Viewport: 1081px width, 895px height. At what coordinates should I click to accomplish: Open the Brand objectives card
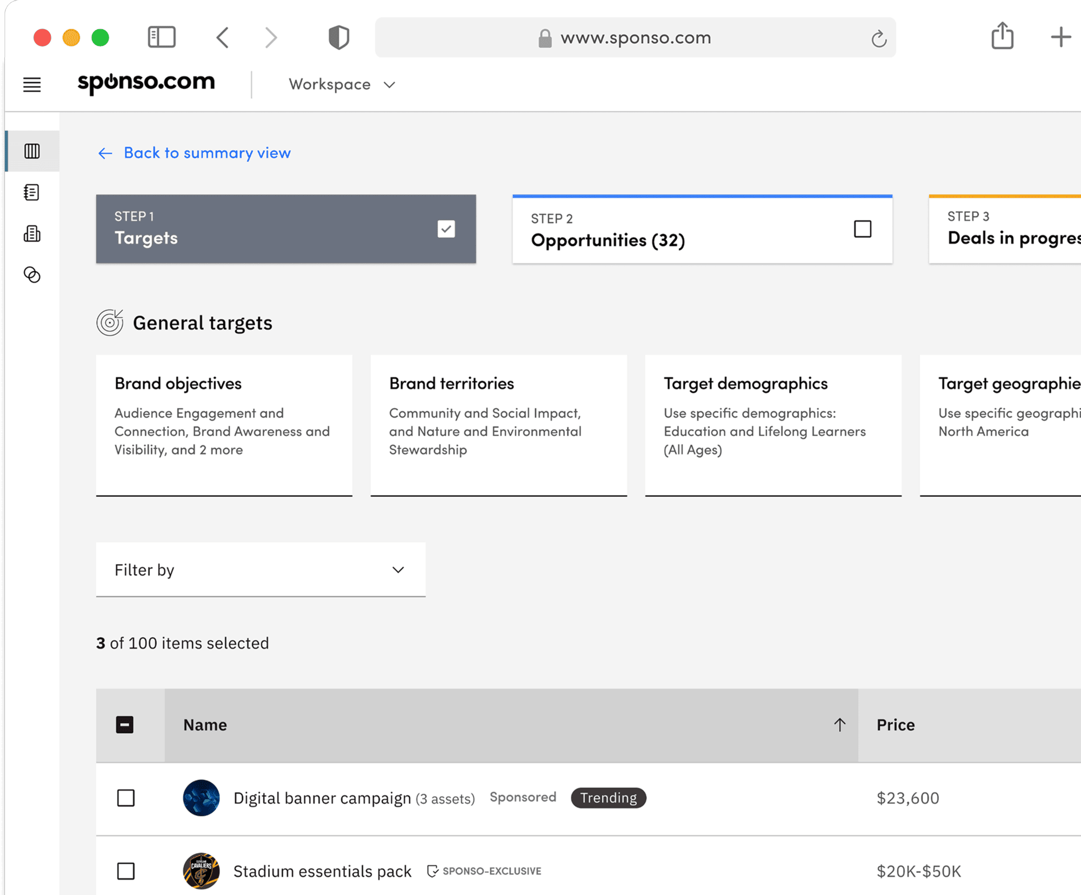pos(224,425)
